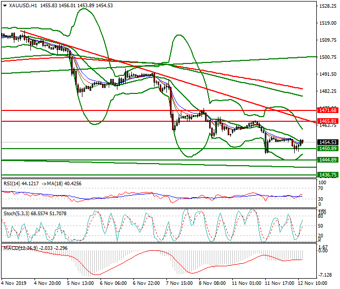Viewport: 340px width, 289px height.
Task: Click the MACD scale value -7.128
Action: click(x=325, y=275)
